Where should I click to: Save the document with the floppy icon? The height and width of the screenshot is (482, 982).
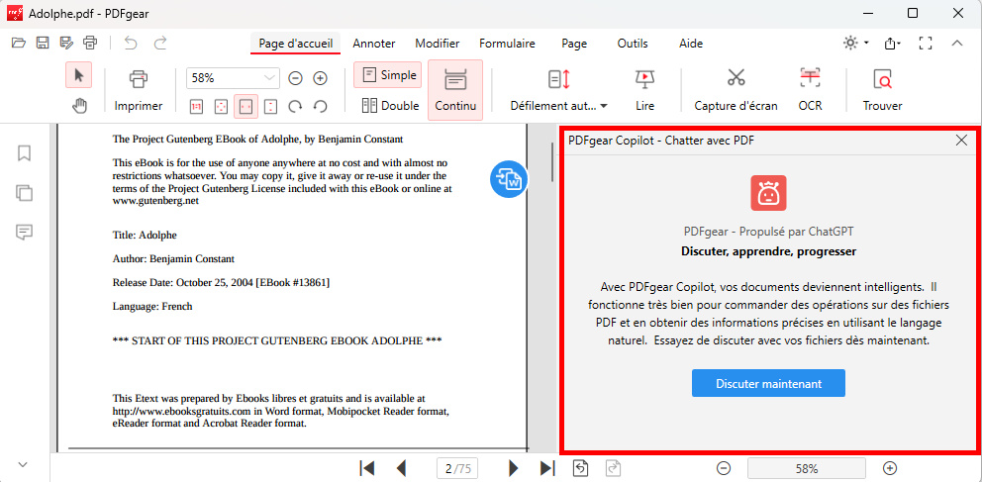pyautogui.click(x=43, y=44)
